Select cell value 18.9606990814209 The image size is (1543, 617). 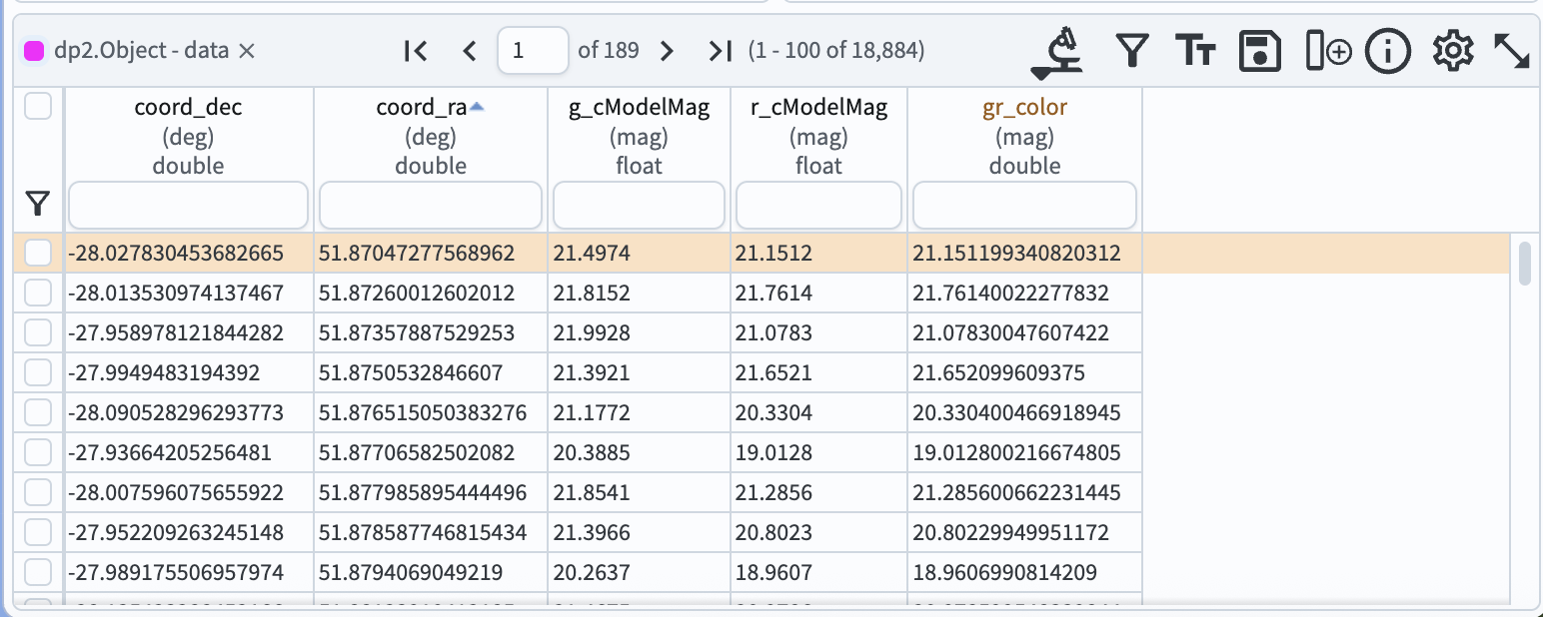pos(1004,572)
